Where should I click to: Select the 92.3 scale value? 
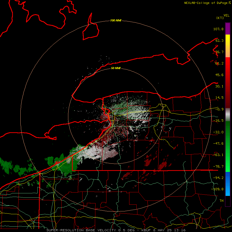point(219,40)
